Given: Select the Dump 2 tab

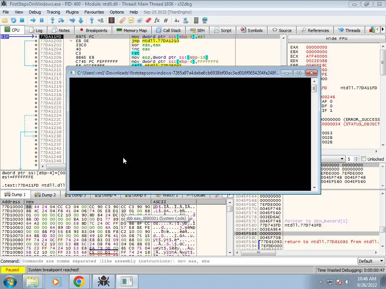Looking at the screenshot, I should [45, 195].
